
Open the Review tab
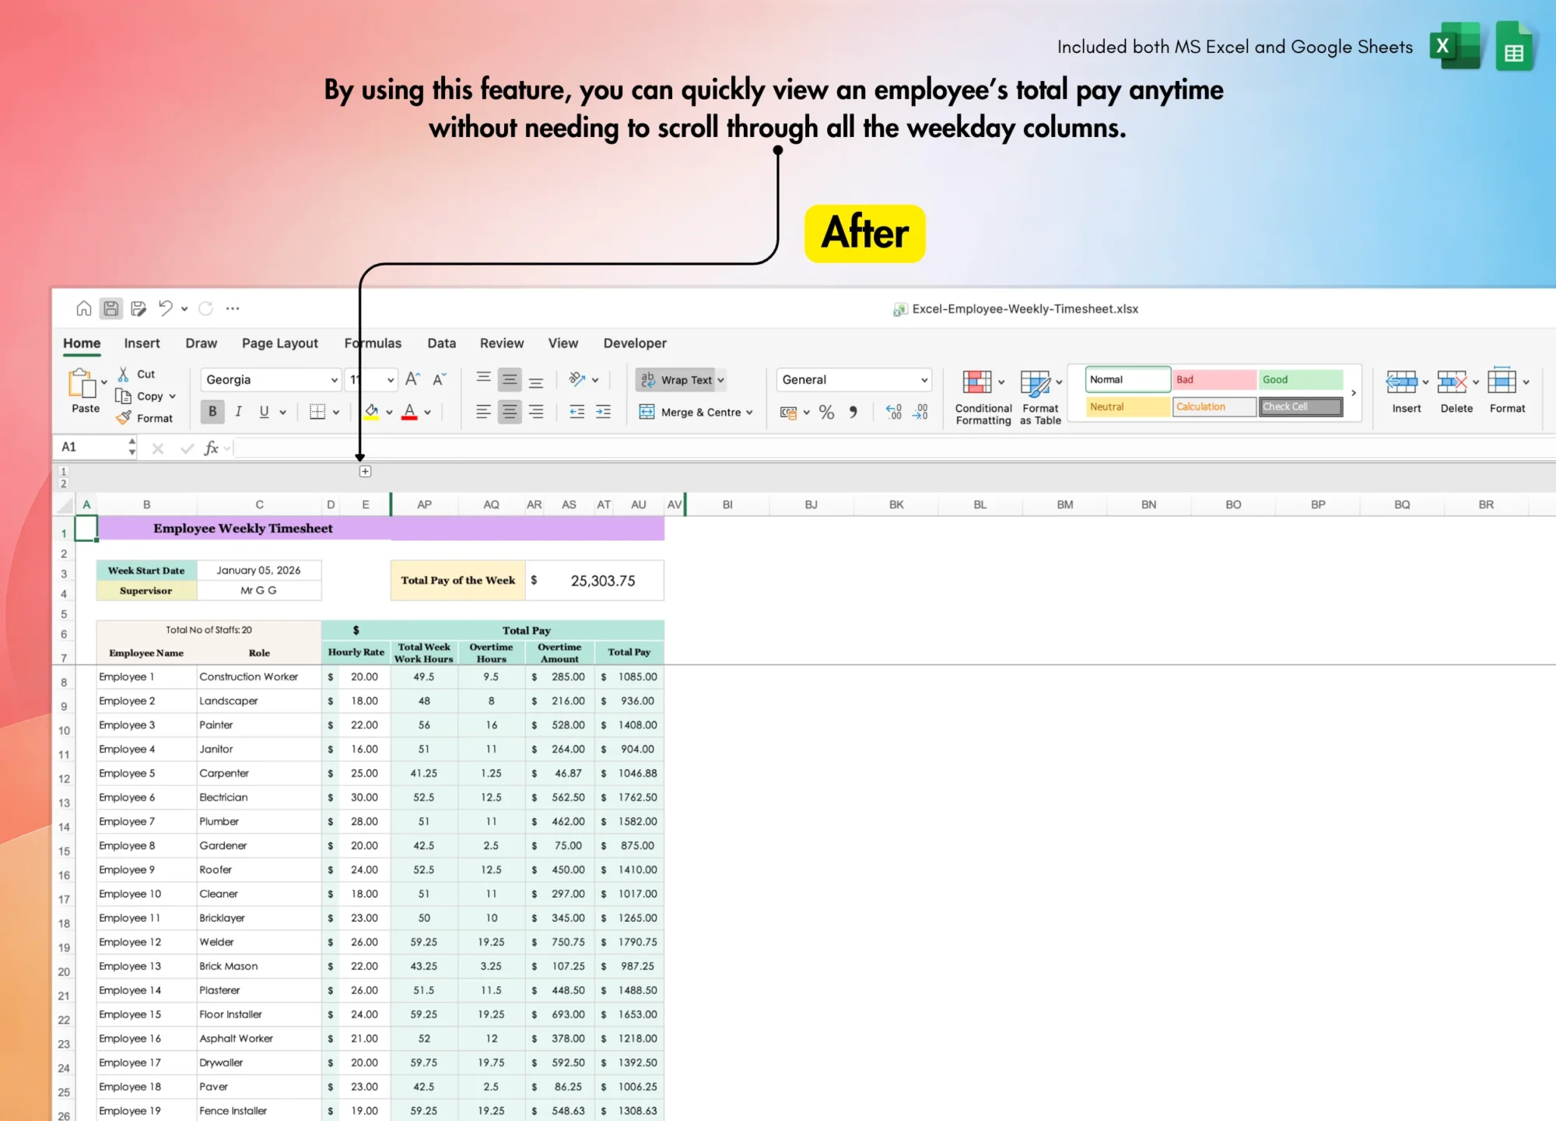coord(502,343)
